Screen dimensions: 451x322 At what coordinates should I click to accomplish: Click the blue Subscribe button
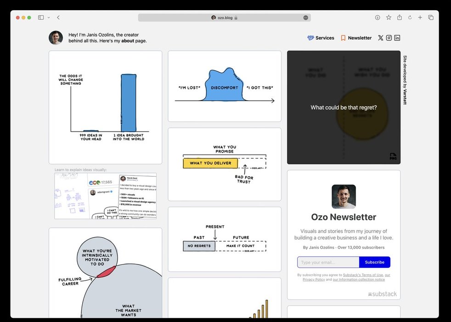click(374, 262)
